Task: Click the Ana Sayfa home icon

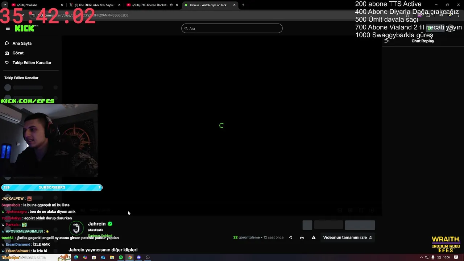Action: (7, 43)
